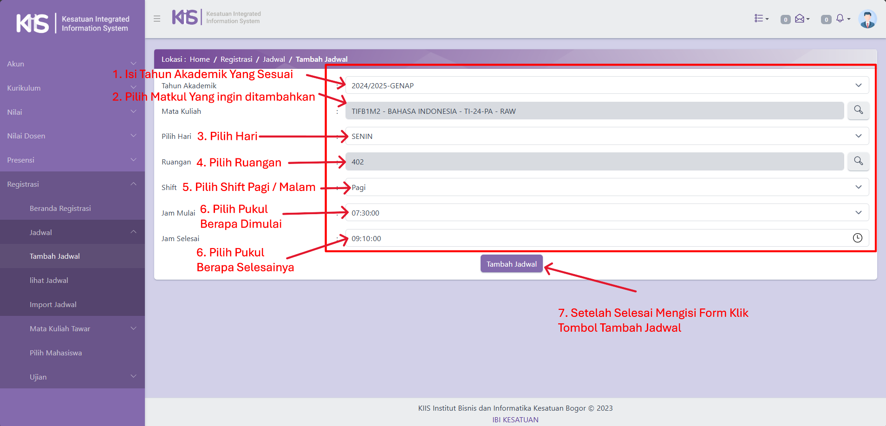886x426 pixels.
Task: Click the search icon next to Ruangan
Action: tap(858, 161)
